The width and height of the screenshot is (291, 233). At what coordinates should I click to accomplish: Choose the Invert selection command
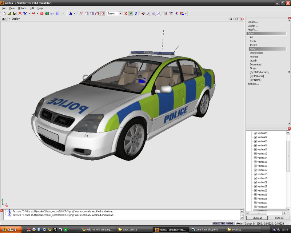(253, 45)
